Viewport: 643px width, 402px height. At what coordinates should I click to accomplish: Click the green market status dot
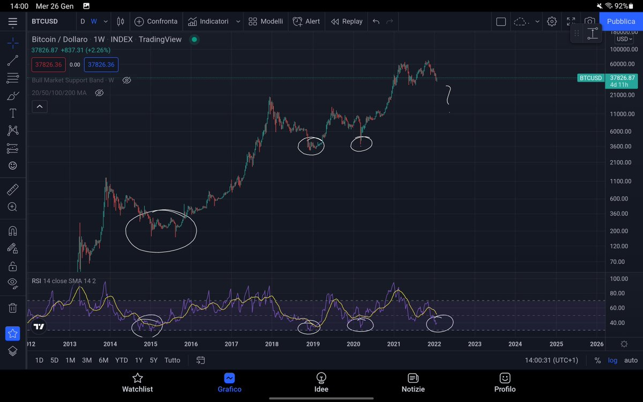[195, 39]
